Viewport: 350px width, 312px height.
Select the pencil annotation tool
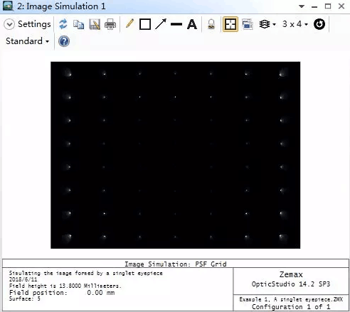[129, 23]
